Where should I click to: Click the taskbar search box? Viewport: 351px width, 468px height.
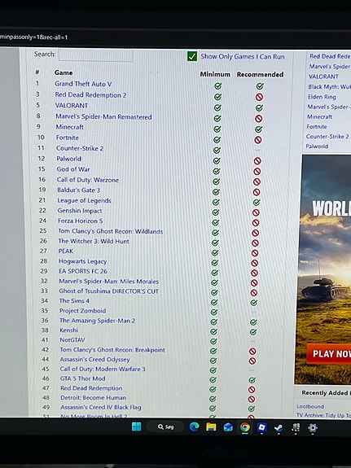[x=166, y=426]
